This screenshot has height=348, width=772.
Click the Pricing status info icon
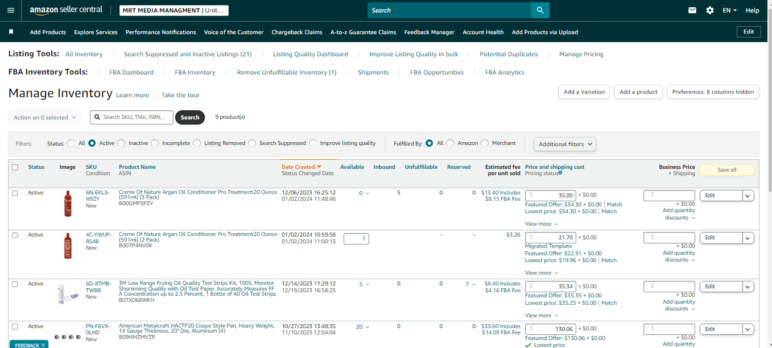pyautogui.click(x=560, y=173)
